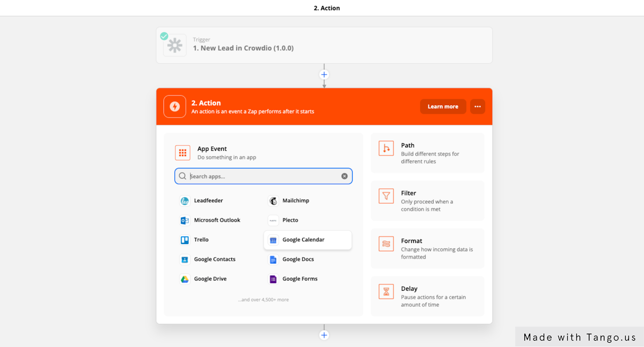This screenshot has height=347, width=644.
Task: Select the Mailchimp app label
Action: click(x=296, y=201)
